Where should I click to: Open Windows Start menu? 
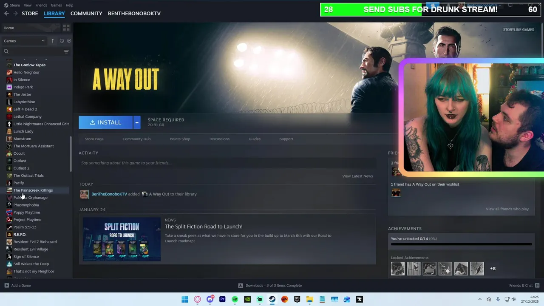click(185, 299)
